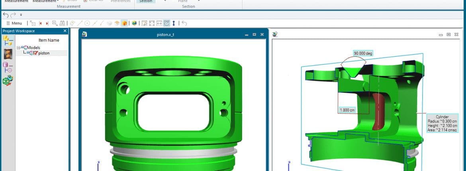Viewport: 466px width, 171px height.
Task: Close the Project Workspace panel
Action: [x=65, y=31]
